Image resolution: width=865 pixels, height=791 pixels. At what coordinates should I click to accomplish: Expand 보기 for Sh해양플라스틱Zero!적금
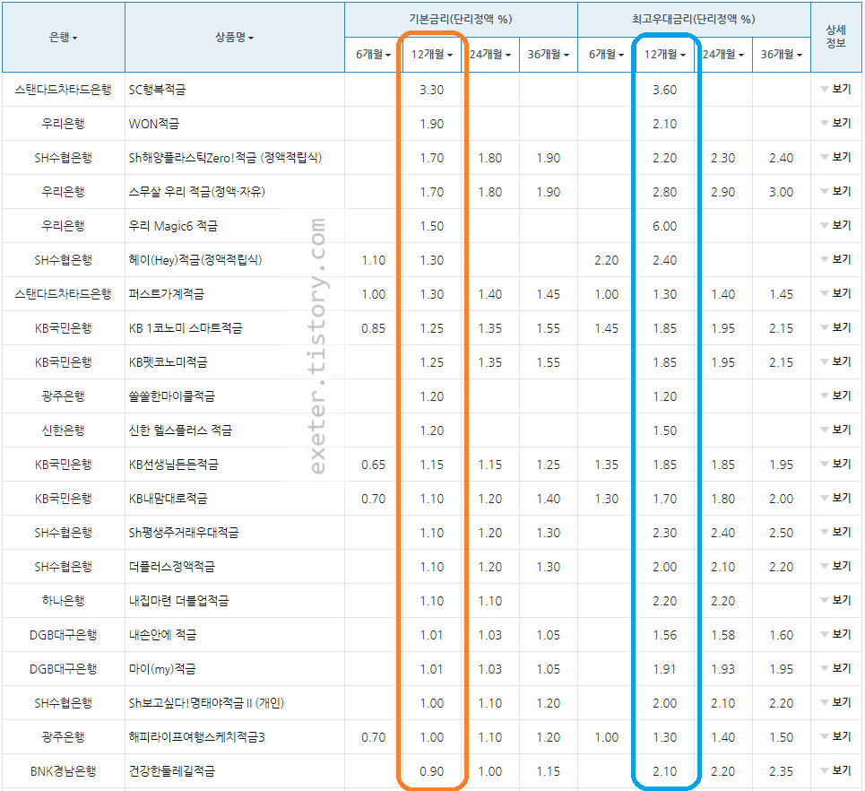835,157
